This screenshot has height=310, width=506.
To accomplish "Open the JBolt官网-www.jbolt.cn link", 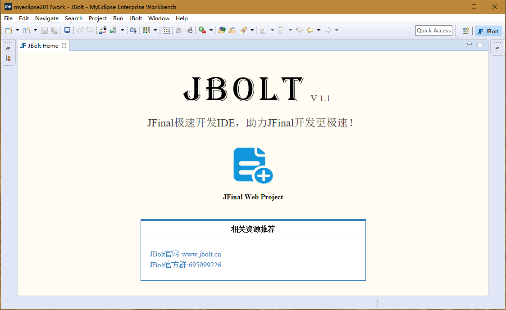I will point(186,254).
